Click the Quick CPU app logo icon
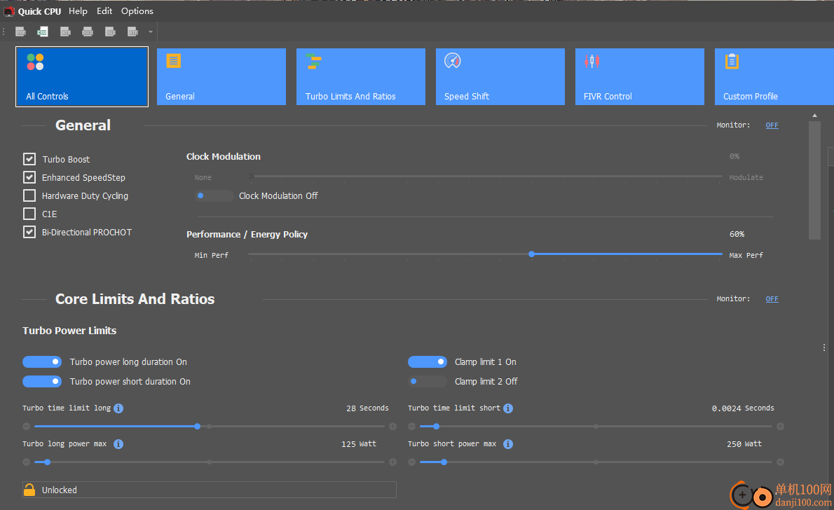The height and width of the screenshot is (510, 834). (x=9, y=11)
